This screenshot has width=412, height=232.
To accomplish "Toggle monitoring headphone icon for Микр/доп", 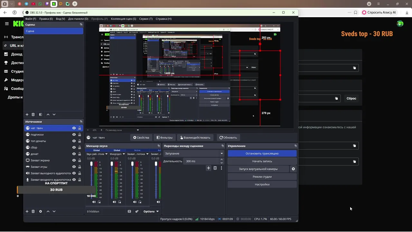I will (x=120, y=202).
